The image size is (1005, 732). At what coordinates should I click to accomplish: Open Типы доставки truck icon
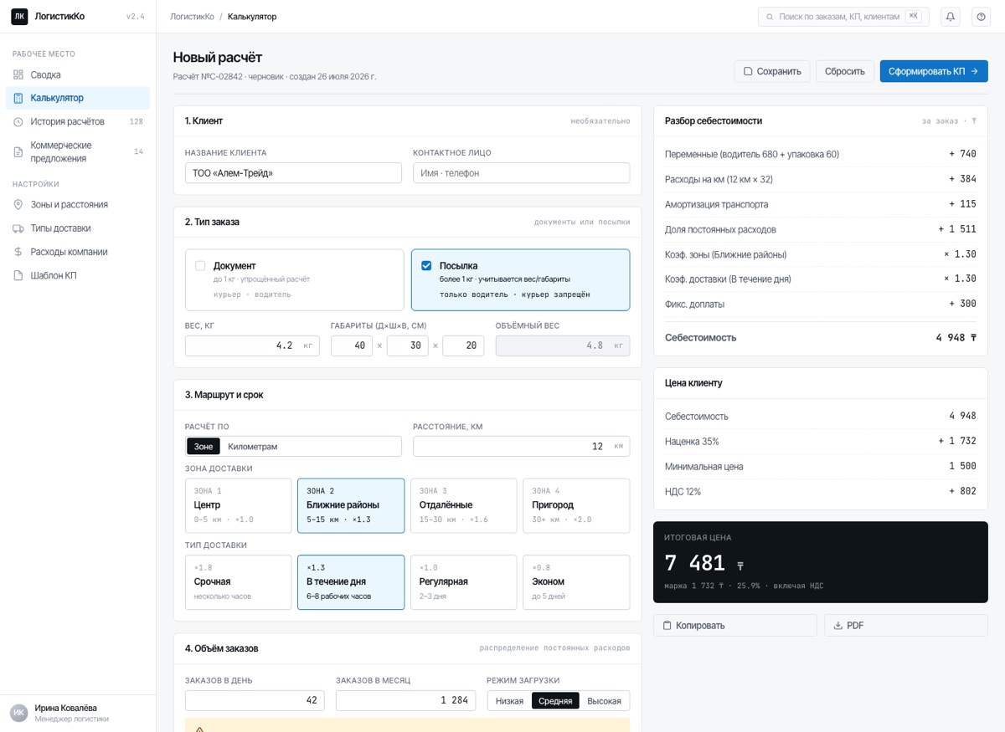coord(18,228)
